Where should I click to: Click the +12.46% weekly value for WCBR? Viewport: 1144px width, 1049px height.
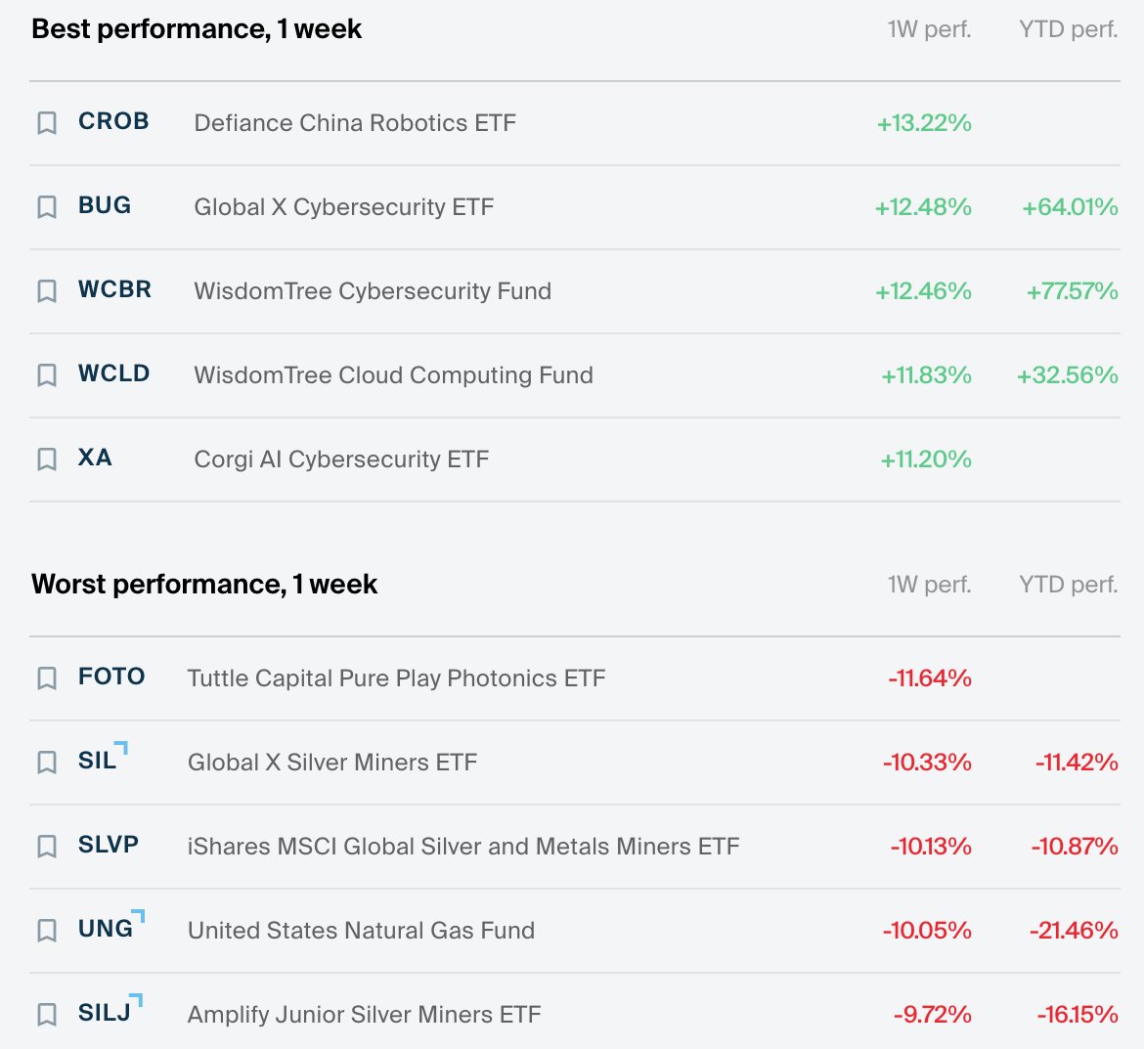(923, 291)
